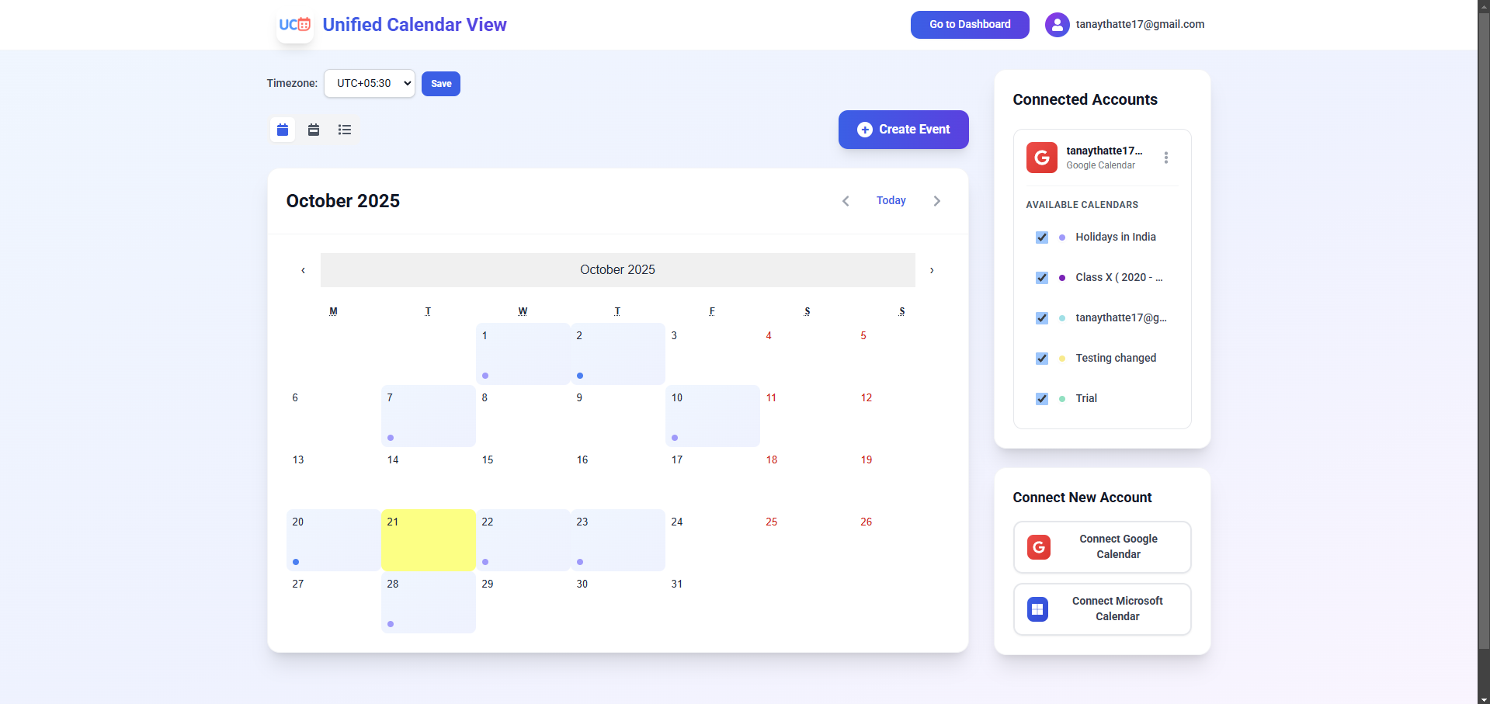
Task: Click the user profile icon in the header
Action: (x=1057, y=24)
